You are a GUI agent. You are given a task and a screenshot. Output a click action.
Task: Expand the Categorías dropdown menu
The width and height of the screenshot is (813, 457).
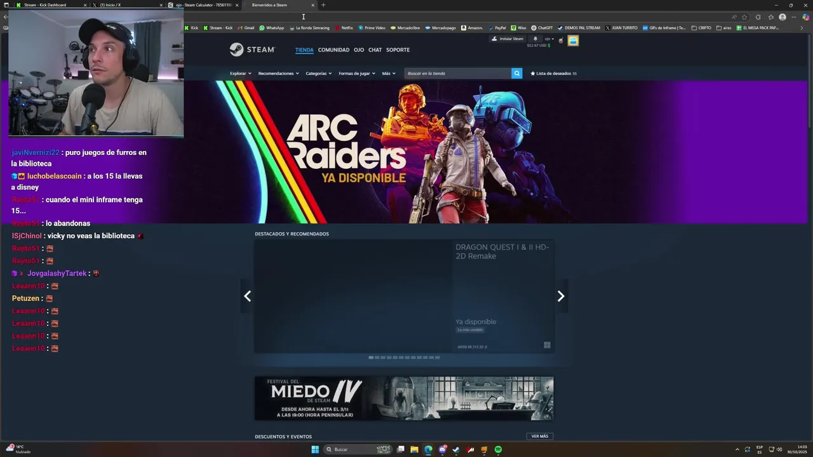coord(318,73)
